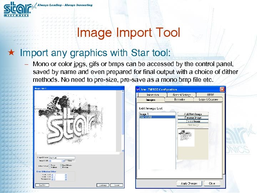Image resolution: width=257 pixels, height=193 pixels.
Task: Click the Black Level slider track
Action: [x=59, y=175]
